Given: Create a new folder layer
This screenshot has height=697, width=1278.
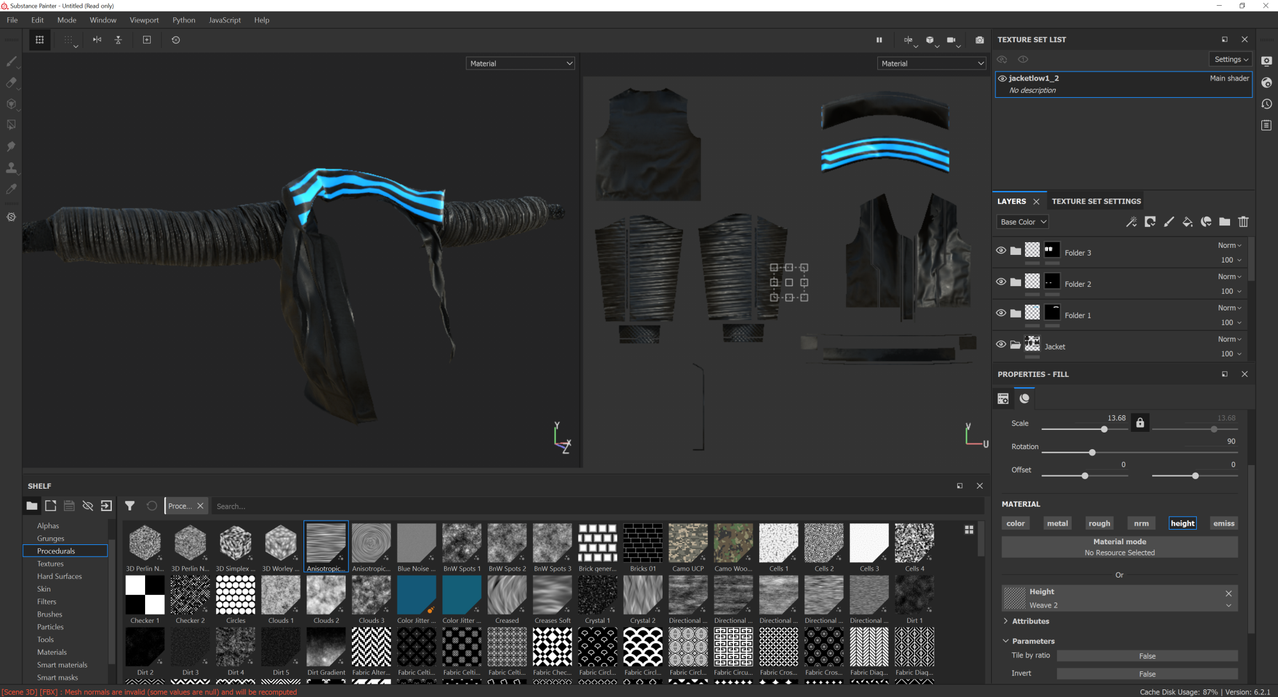Looking at the screenshot, I should click(x=1224, y=222).
